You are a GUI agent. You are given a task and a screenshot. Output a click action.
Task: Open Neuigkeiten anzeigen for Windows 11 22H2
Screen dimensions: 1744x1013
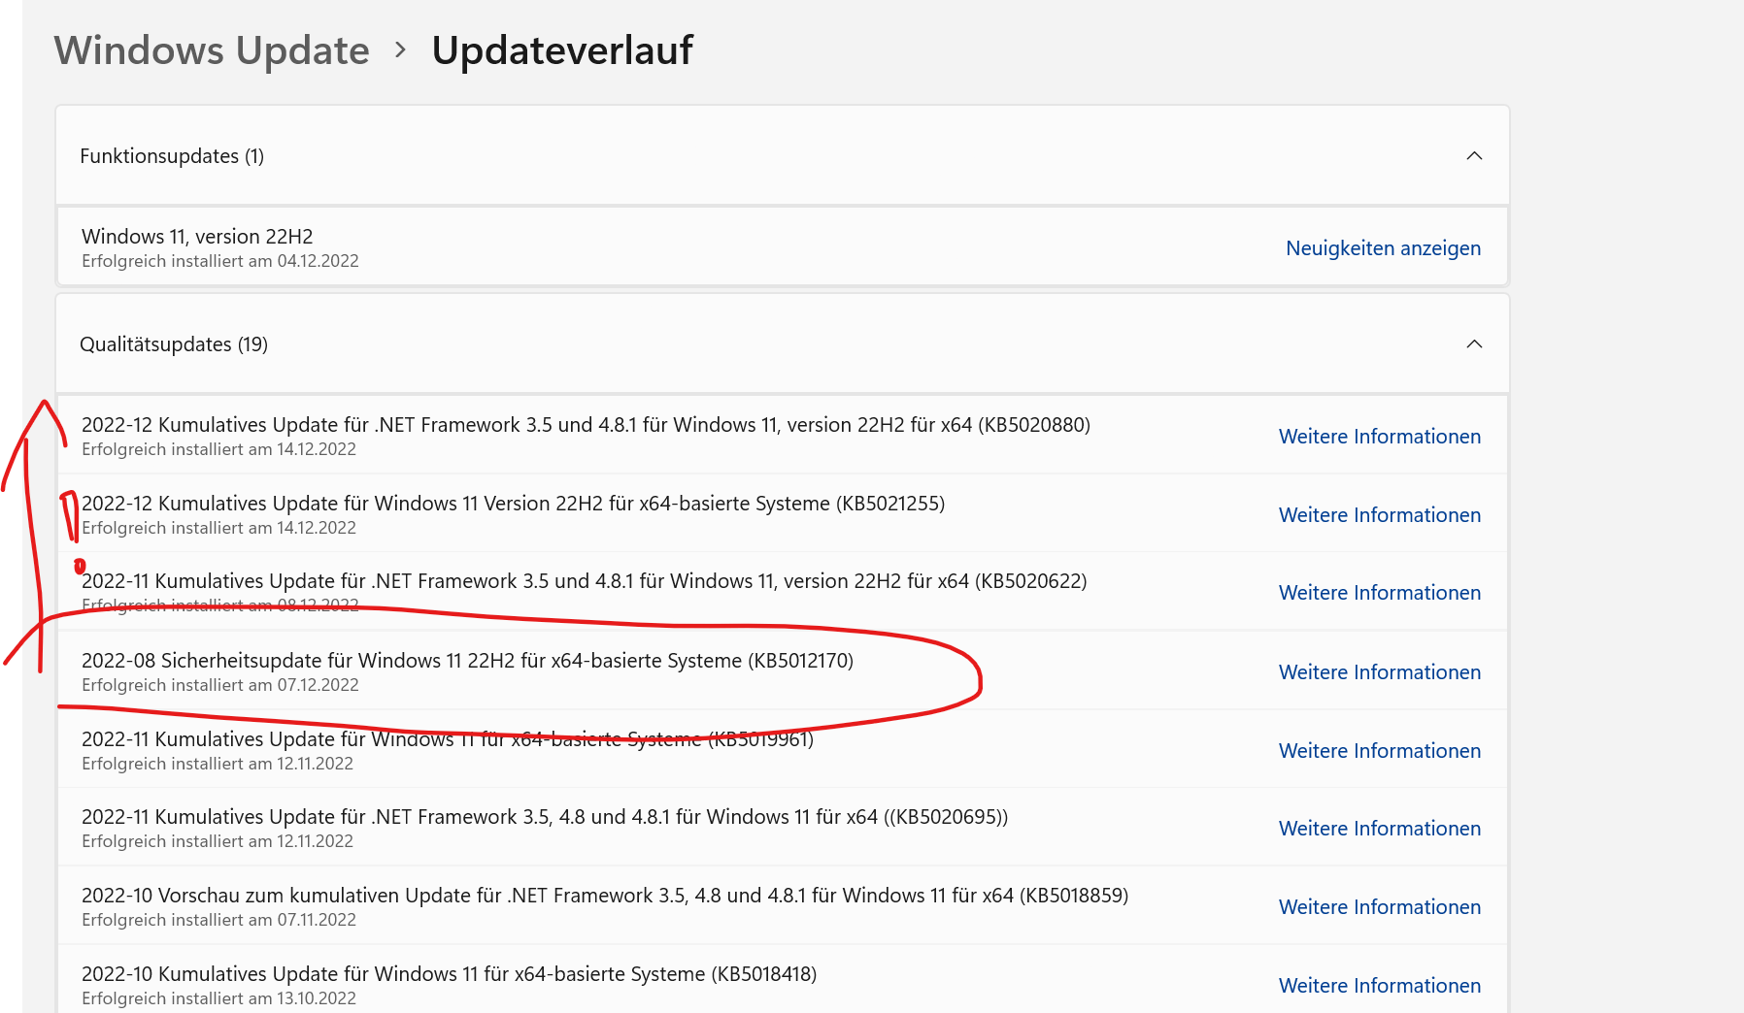point(1382,248)
